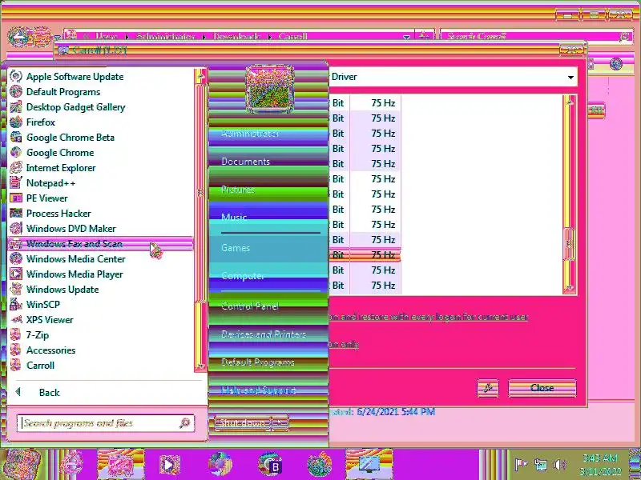Open the volume speaker tray icon
641x480 pixels.
(x=559, y=465)
